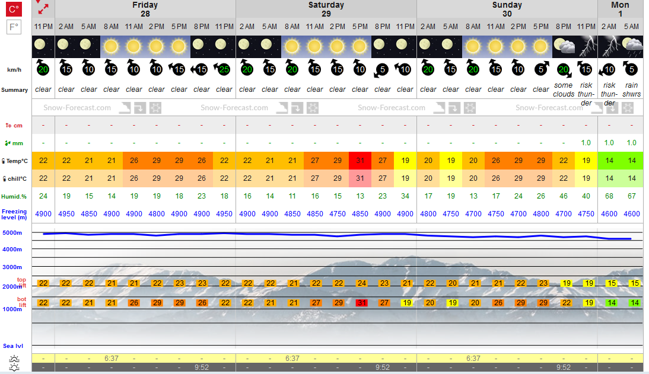Click the Saturday 11 PM moon weather icon
The image size is (649, 374).
[405, 47]
